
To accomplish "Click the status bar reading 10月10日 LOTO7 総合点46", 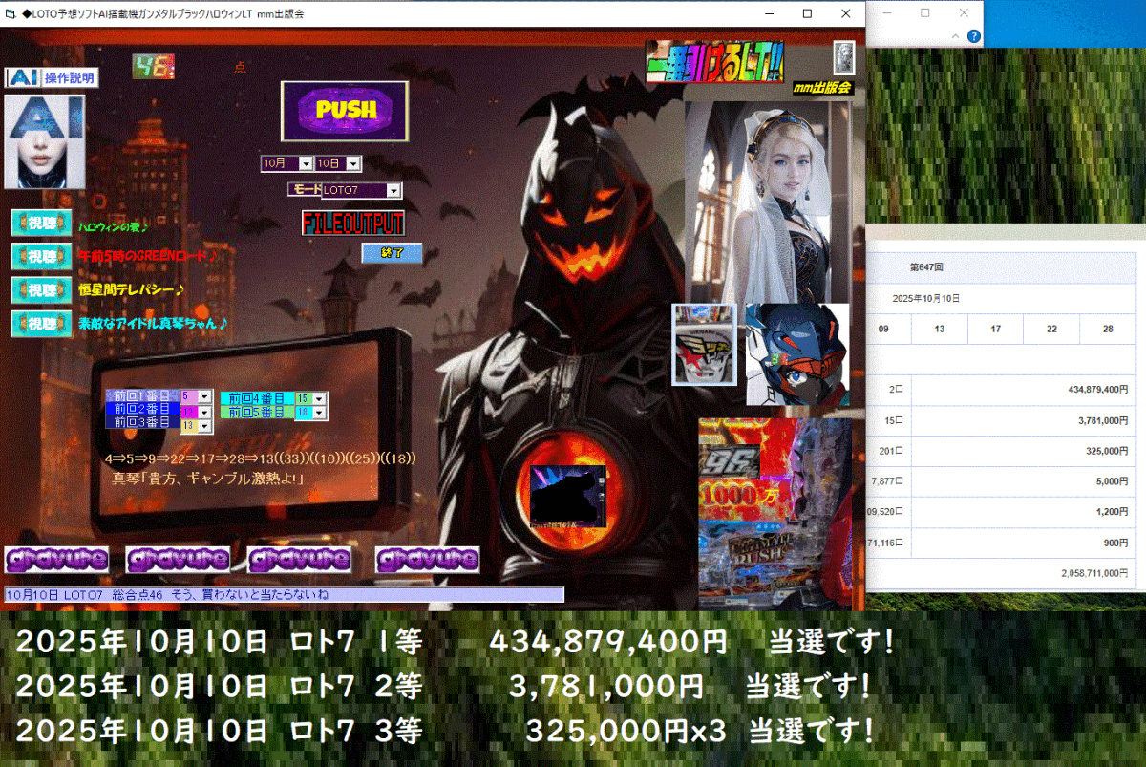I will pyautogui.click(x=284, y=595).
